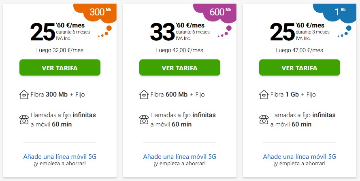360x181 pixels.
Task: Click the WiFi house icon for 600 Mb fiber
Action: click(x=144, y=95)
